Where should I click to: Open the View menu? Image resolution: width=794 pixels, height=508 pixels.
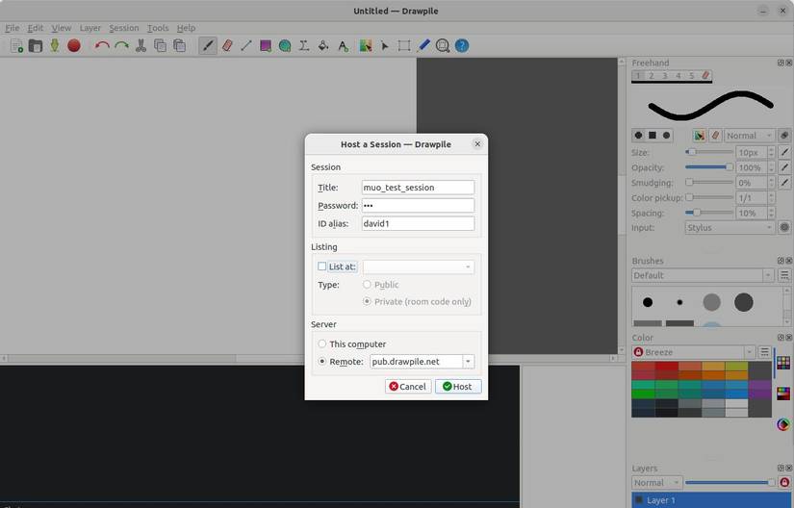[62, 28]
